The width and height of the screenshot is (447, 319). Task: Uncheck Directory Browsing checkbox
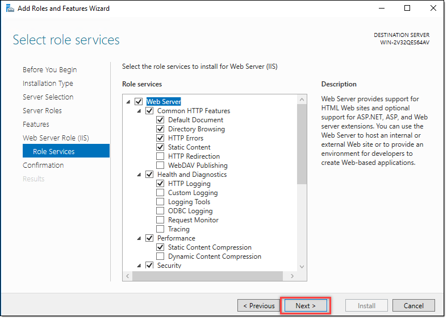pos(160,129)
